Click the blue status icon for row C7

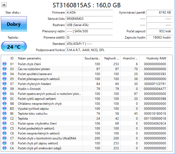tap(4, 138)
